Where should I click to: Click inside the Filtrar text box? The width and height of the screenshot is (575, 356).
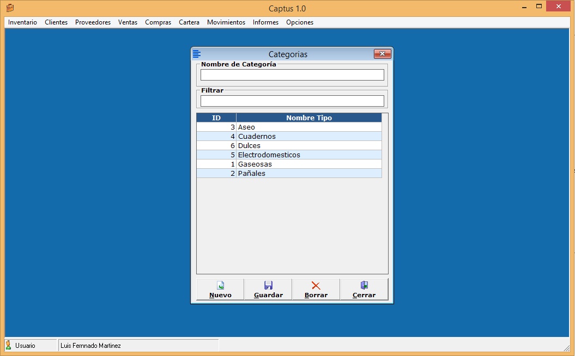292,101
